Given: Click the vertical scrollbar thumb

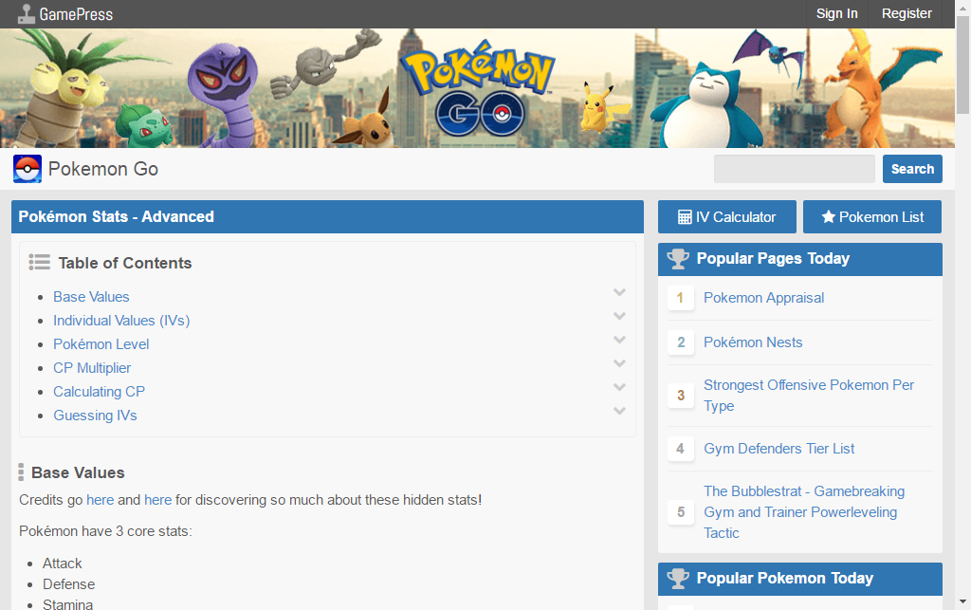Looking at the screenshot, I should click(x=962, y=65).
